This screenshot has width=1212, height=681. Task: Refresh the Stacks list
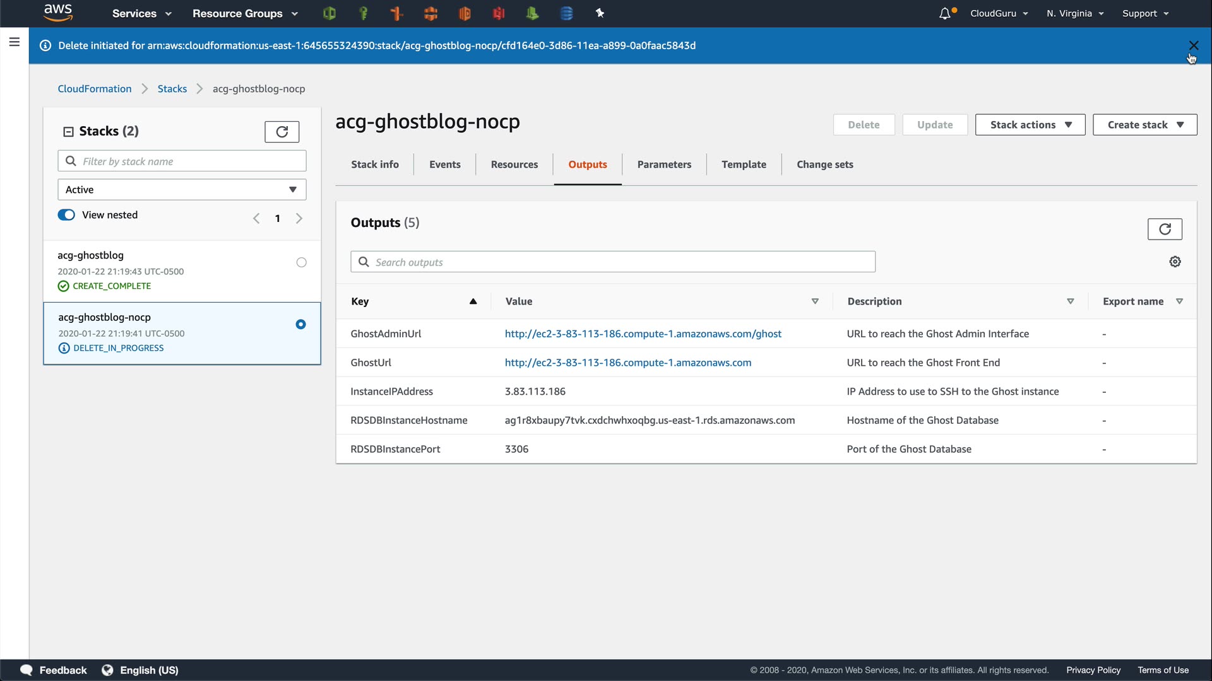[x=282, y=132]
